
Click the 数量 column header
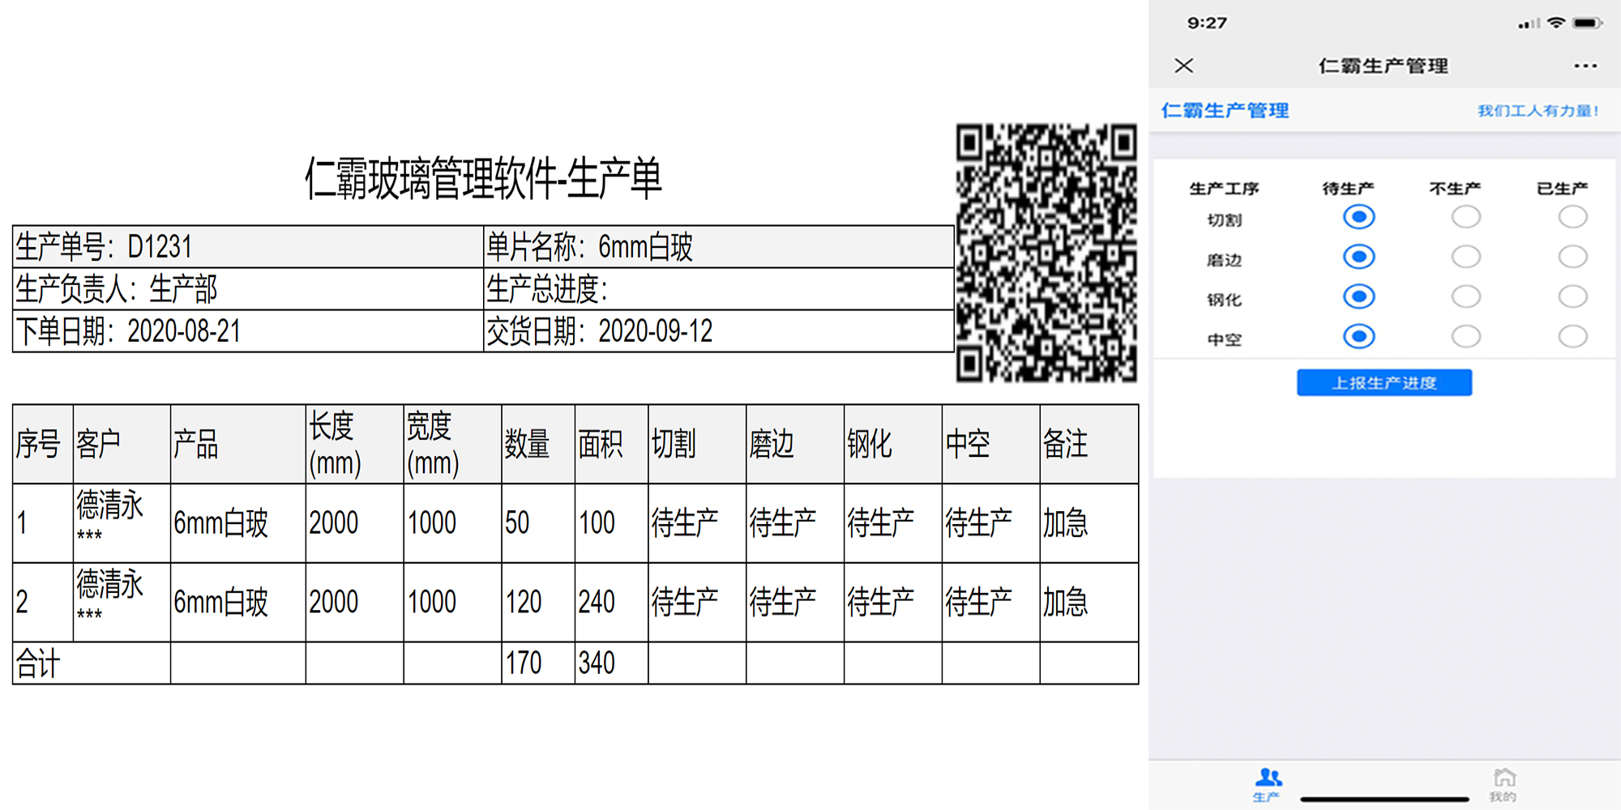pos(538,445)
